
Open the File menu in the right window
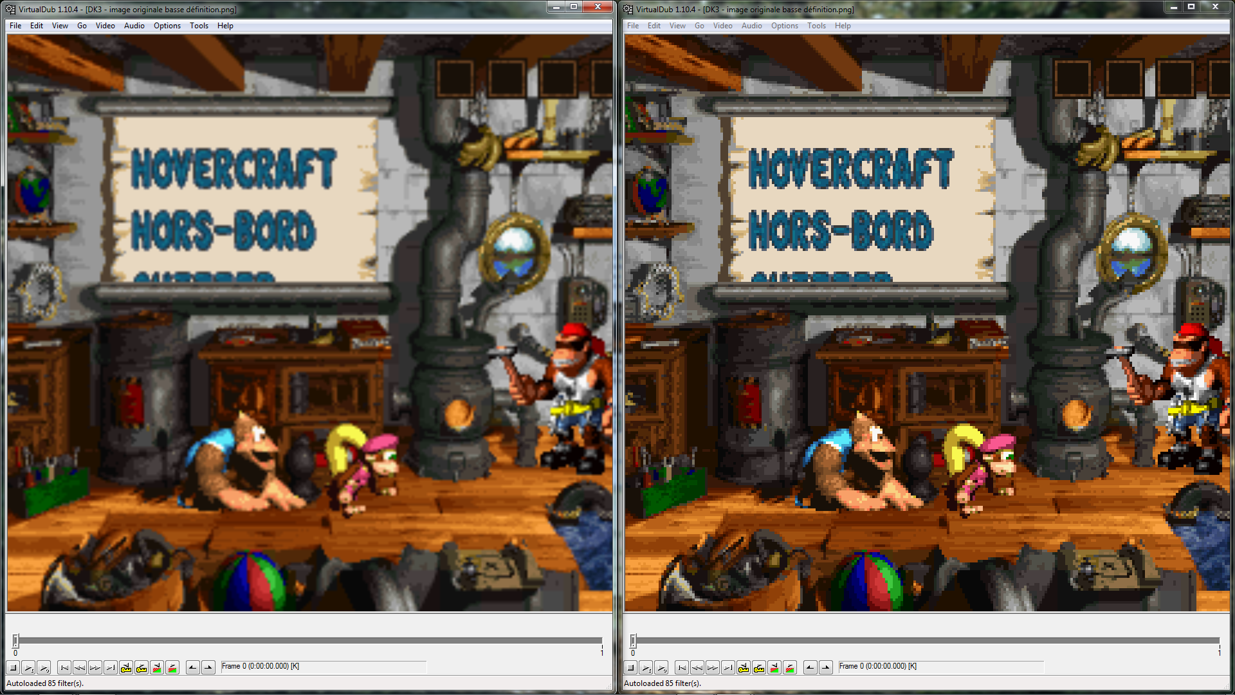pyautogui.click(x=633, y=26)
